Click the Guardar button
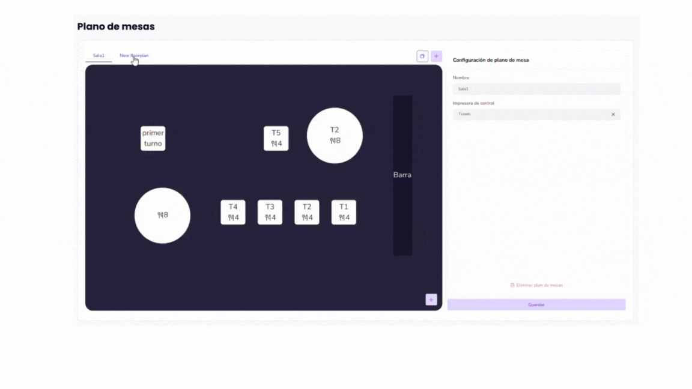Image resolution: width=692 pixels, height=389 pixels. click(x=536, y=305)
